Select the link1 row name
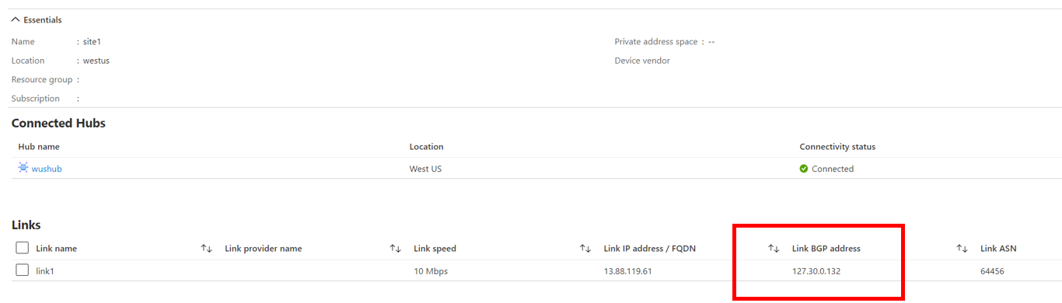The width and height of the screenshot is (1062, 303). pos(46,271)
